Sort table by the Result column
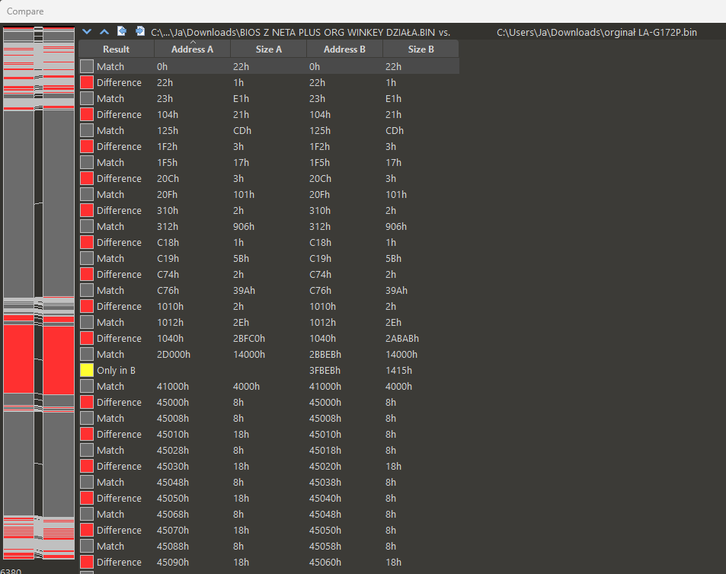726x574 pixels. pyautogui.click(x=117, y=49)
